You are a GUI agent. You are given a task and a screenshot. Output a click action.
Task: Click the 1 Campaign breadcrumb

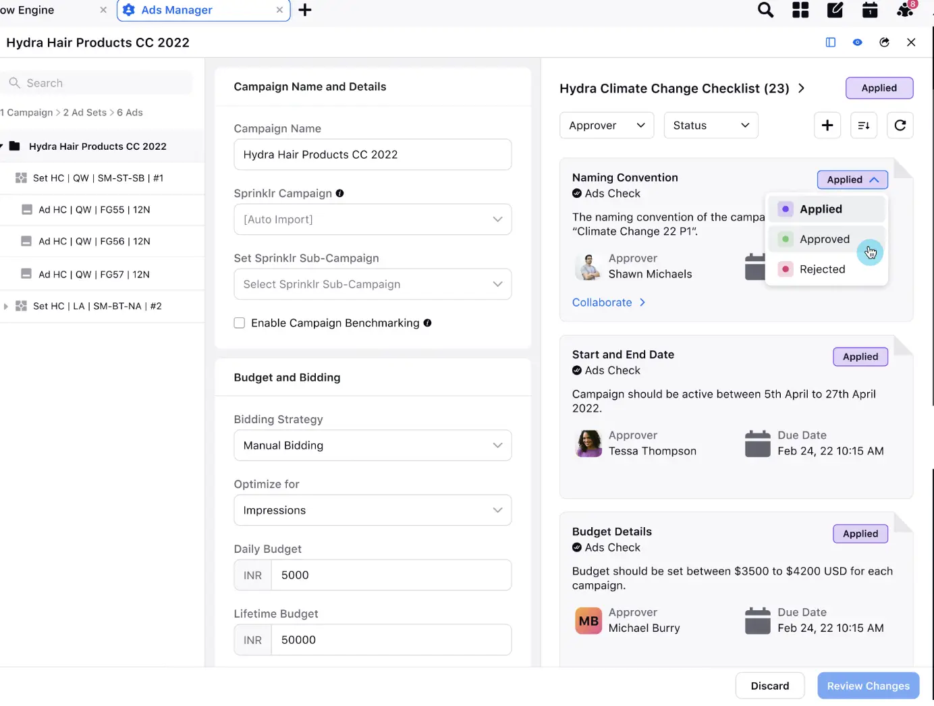click(26, 113)
